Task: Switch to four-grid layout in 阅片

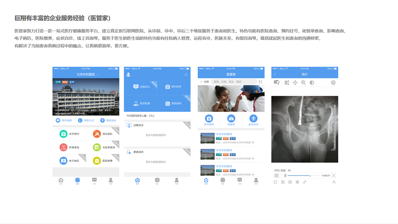Action: click(297, 182)
